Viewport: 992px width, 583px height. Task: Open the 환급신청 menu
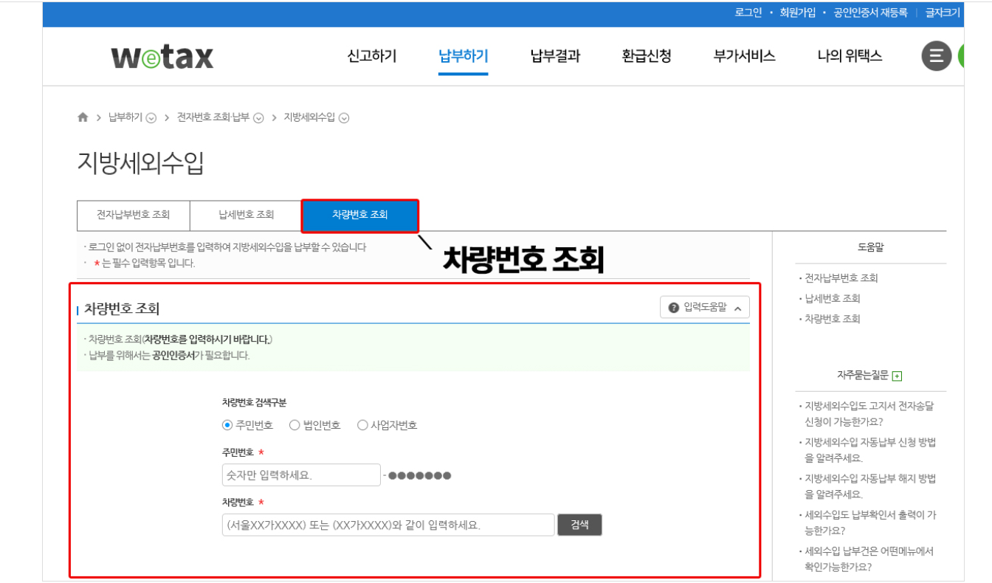647,56
